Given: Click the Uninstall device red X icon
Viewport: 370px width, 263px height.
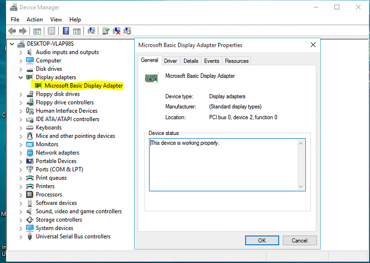Looking at the screenshot, I should point(116,31).
